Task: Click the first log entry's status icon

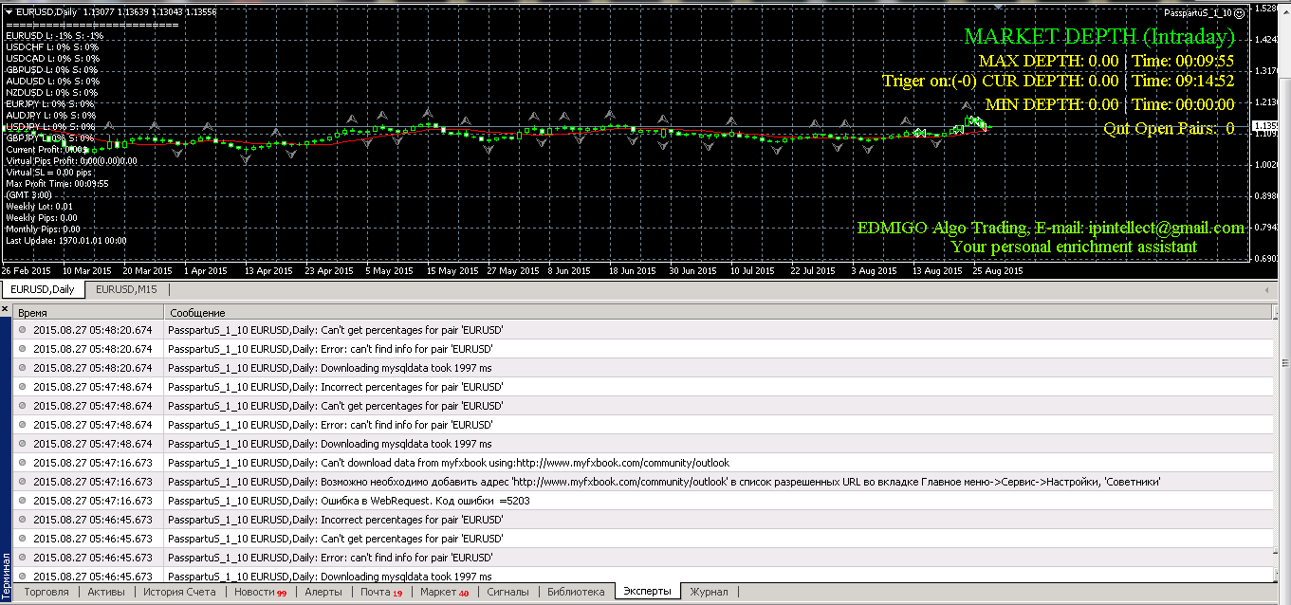Action: (23, 330)
